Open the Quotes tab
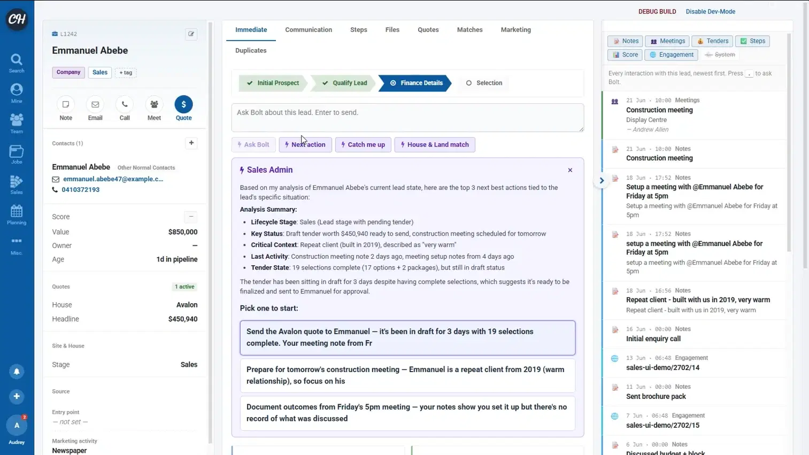This screenshot has width=809, height=455. (428, 30)
